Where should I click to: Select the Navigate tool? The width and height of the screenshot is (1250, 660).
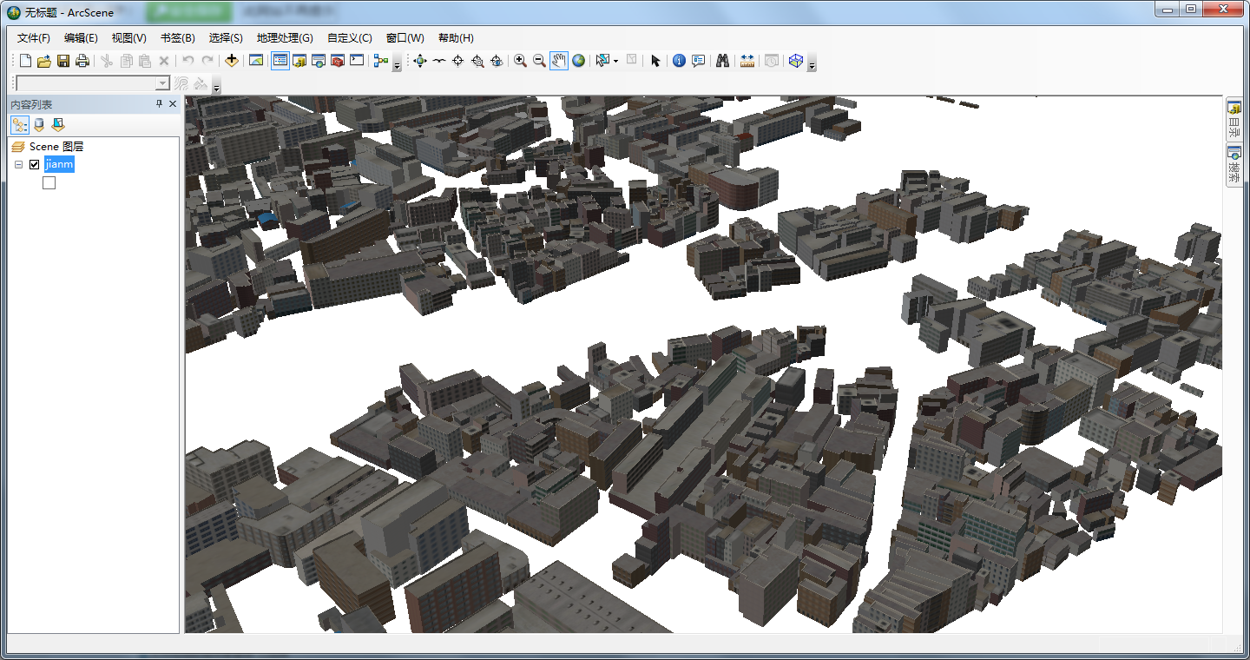[420, 61]
